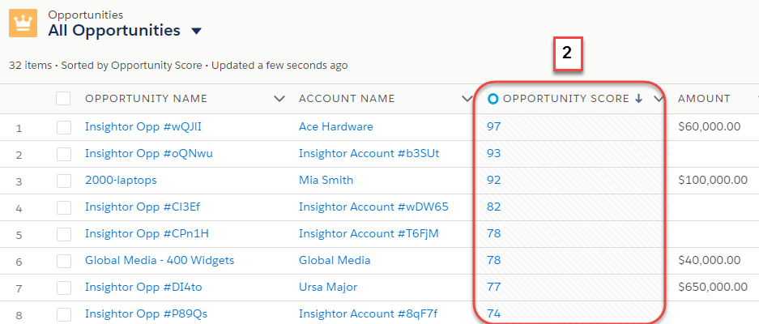Open Account Name column chevron menu
The width and height of the screenshot is (759, 324).
click(x=467, y=100)
